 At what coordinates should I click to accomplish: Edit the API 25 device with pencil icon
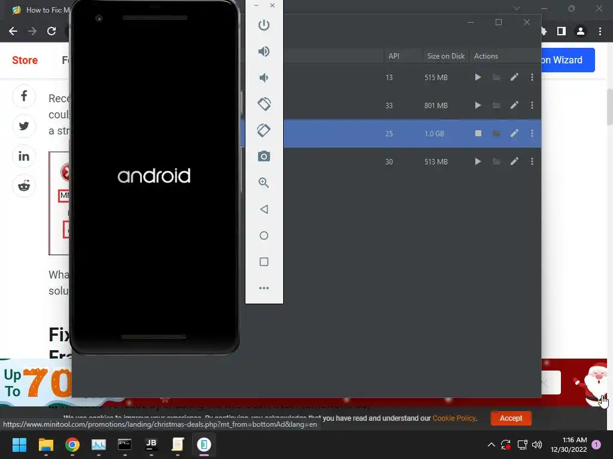click(x=514, y=133)
